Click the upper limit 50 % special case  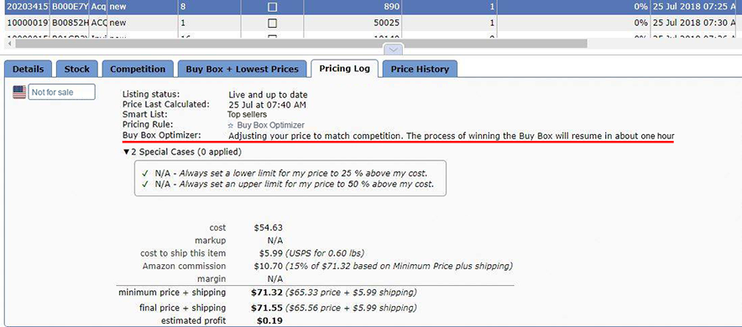pyautogui.click(x=288, y=184)
